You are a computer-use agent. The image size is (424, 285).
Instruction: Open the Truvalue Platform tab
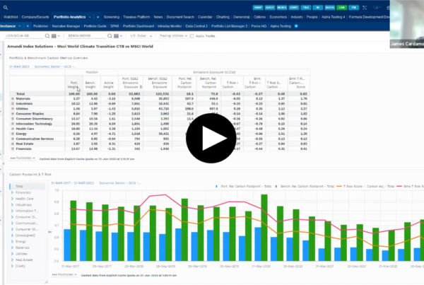point(136,17)
